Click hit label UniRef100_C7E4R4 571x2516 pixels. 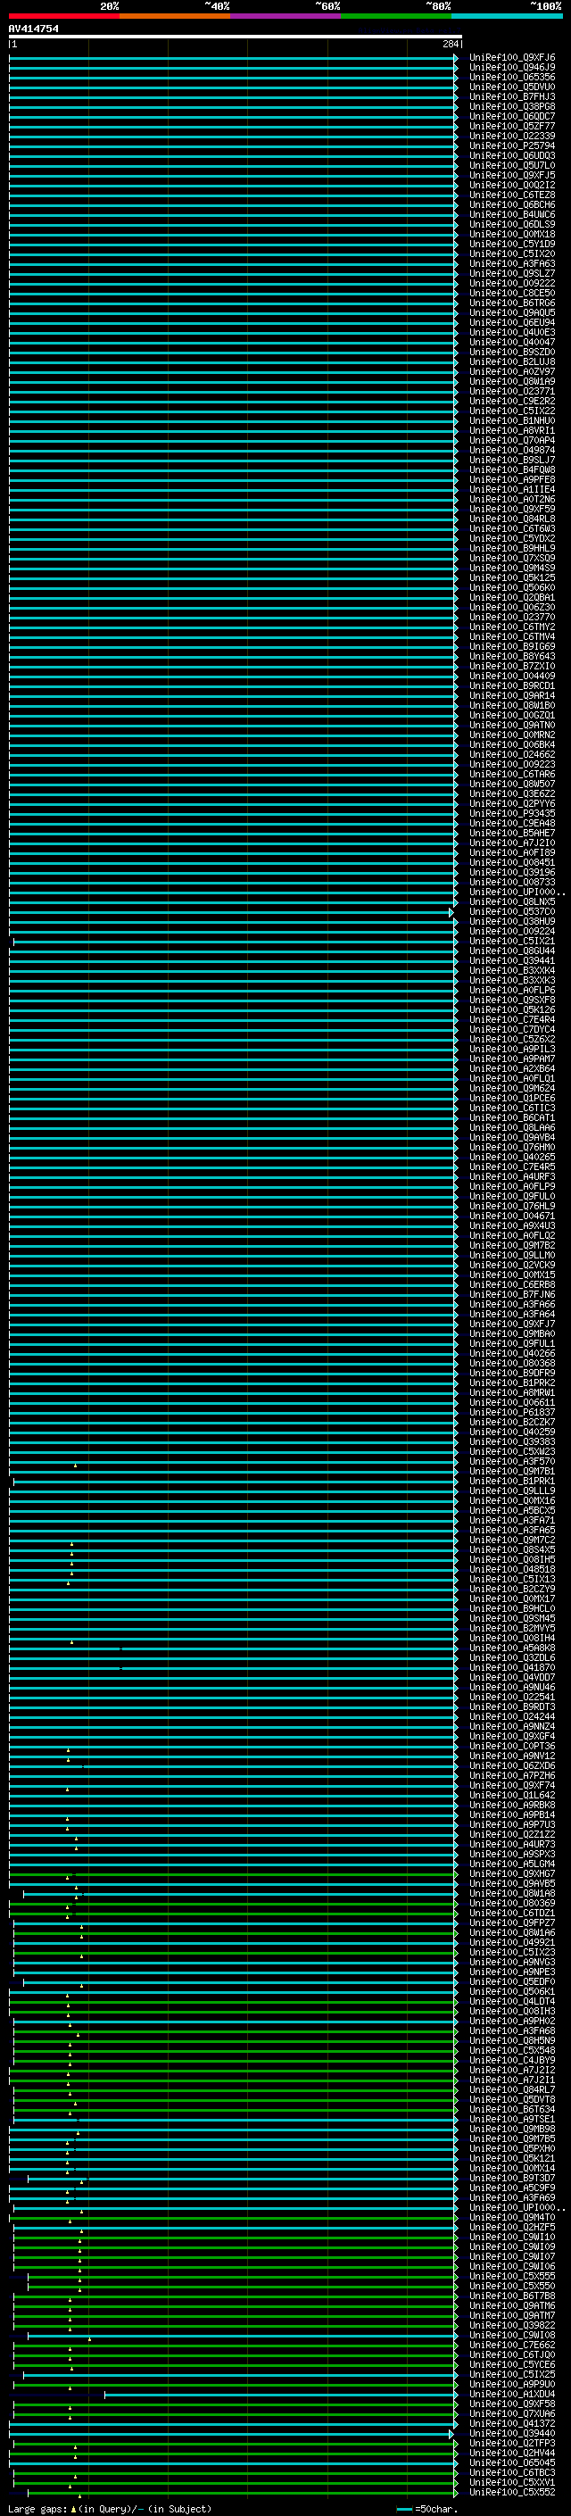(x=512, y=1018)
